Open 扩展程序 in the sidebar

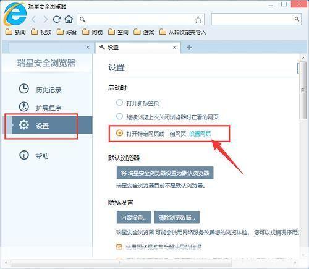(40, 107)
